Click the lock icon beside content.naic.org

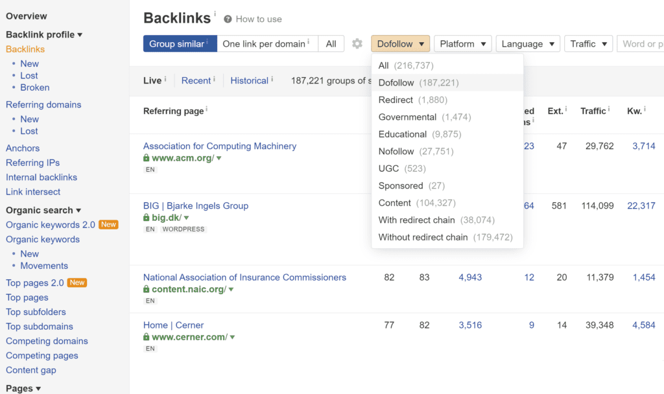(x=146, y=289)
